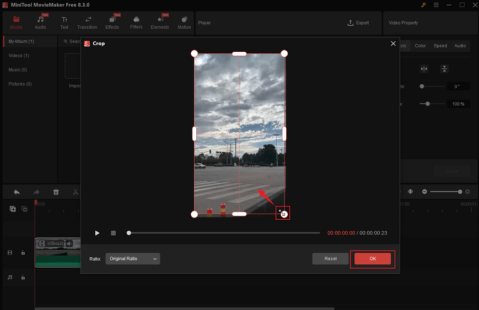The image size is (479, 310).
Task: Click the left edge crop handle
Action: pos(194,134)
